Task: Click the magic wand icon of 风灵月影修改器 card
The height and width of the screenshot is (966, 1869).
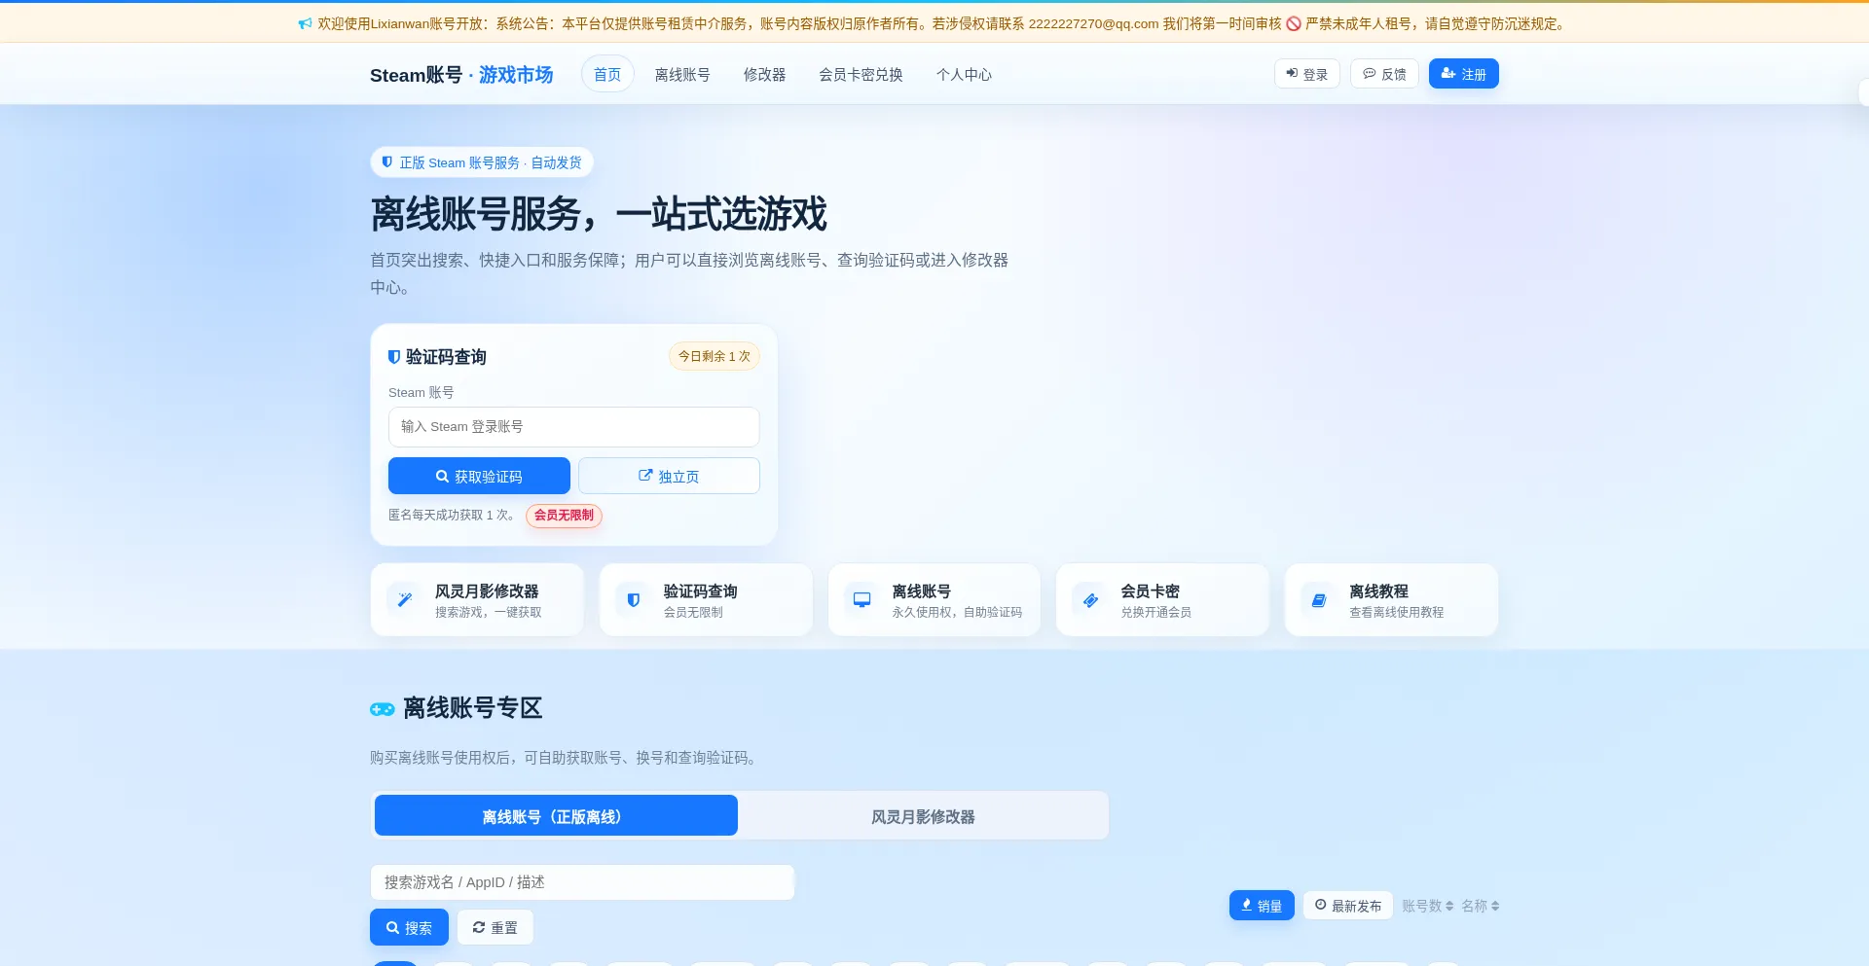Action: (405, 600)
